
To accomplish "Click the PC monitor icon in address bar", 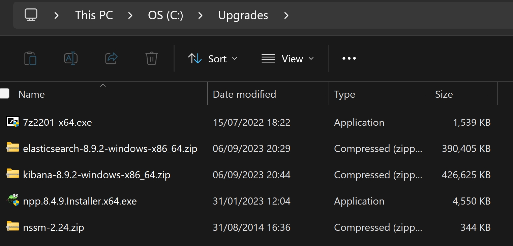I will pos(31,15).
